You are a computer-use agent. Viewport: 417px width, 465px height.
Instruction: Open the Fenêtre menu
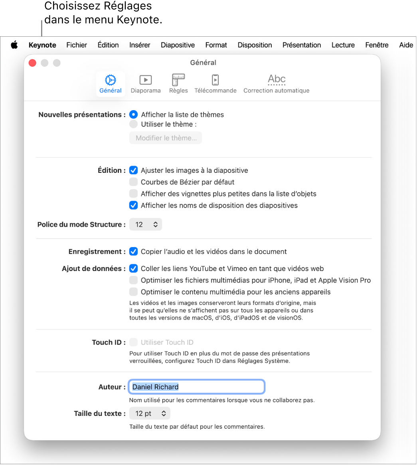pyautogui.click(x=377, y=45)
